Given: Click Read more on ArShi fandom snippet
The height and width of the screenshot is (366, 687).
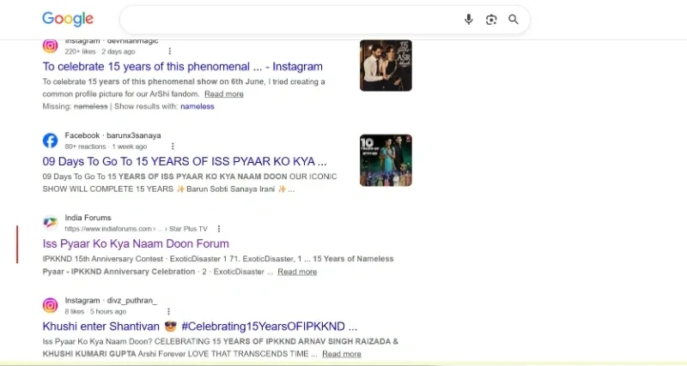Looking at the screenshot, I should pyautogui.click(x=224, y=94).
